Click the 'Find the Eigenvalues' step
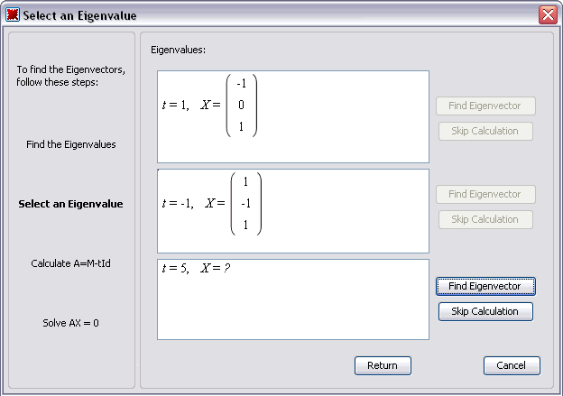The image size is (563, 396). (x=71, y=144)
